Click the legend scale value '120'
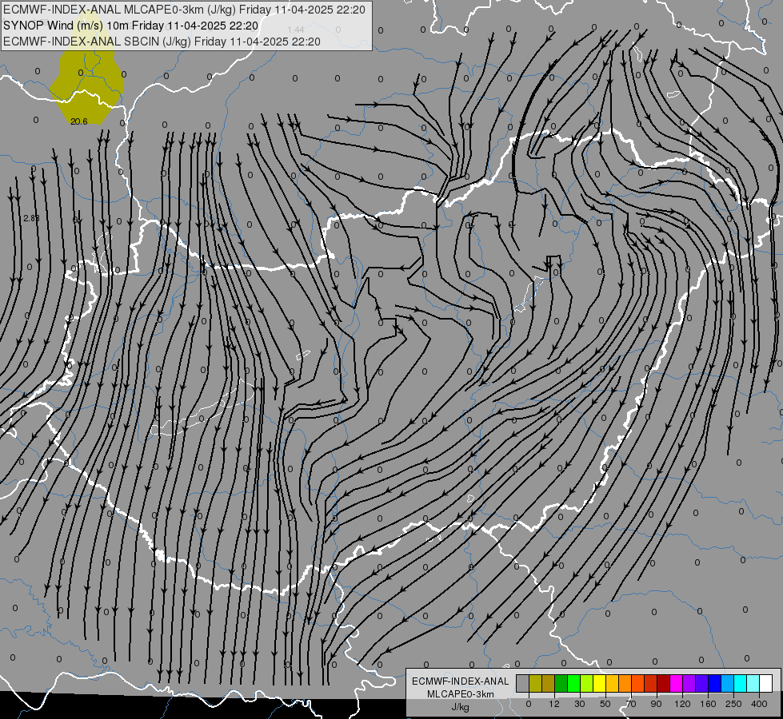The height and width of the screenshot is (719, 783). coord(682,704)
